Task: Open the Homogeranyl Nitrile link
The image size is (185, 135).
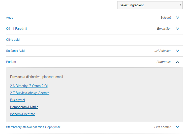Action: point(24,107)
